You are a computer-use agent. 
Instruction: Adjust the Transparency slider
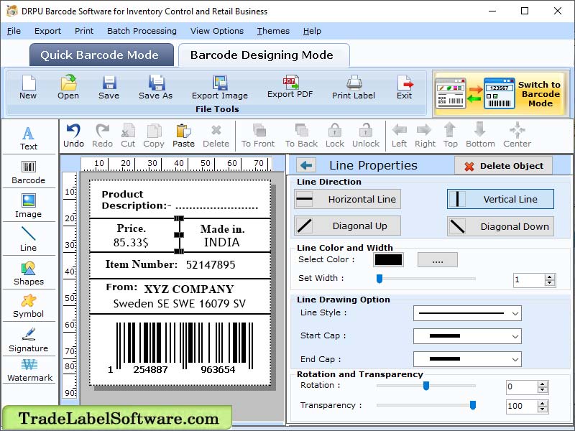pyautogui.click(x=471, y=405)
